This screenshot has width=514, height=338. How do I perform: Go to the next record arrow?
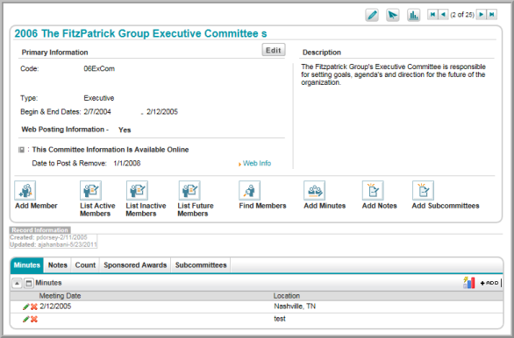(481, 14)
